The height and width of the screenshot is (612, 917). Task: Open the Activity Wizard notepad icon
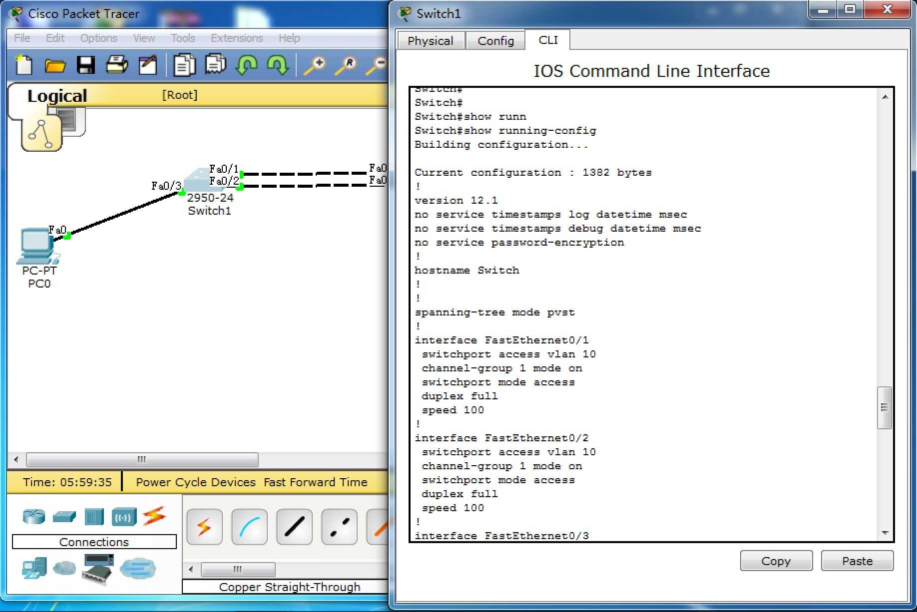(x=148, y=65)
